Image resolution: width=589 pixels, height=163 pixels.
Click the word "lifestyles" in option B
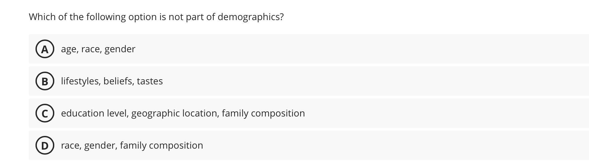coord(80,81)
